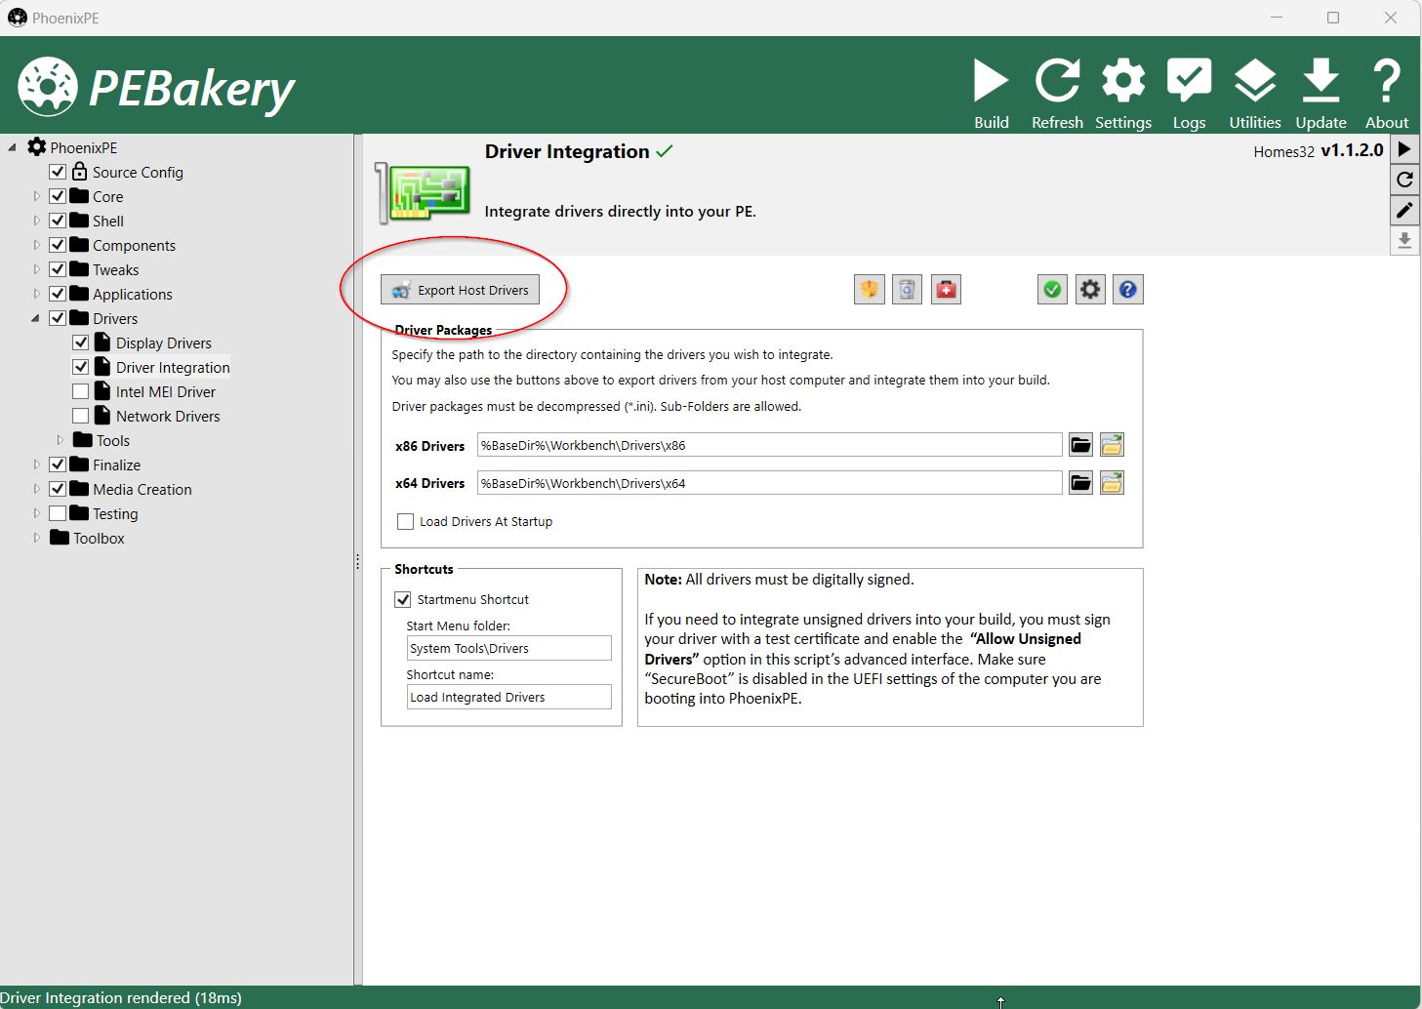Expand the Media Creation folder
Screen dimensions: 1422x1009
pos(37,489)
